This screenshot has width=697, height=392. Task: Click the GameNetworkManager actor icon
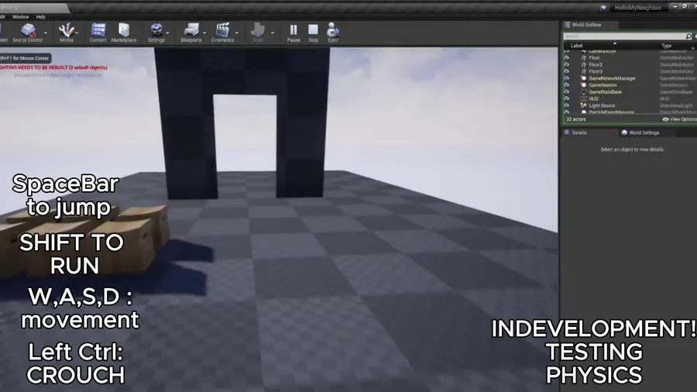point(584,78)
